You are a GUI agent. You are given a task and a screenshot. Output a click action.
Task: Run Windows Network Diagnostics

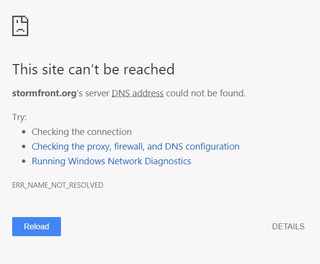pyautogui.click(x=111, y=161)
